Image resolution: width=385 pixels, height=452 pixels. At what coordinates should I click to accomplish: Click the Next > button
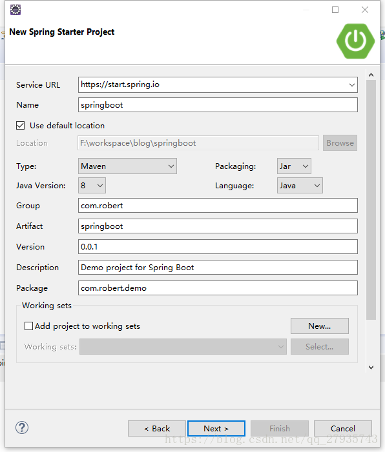tap(216, 428)
